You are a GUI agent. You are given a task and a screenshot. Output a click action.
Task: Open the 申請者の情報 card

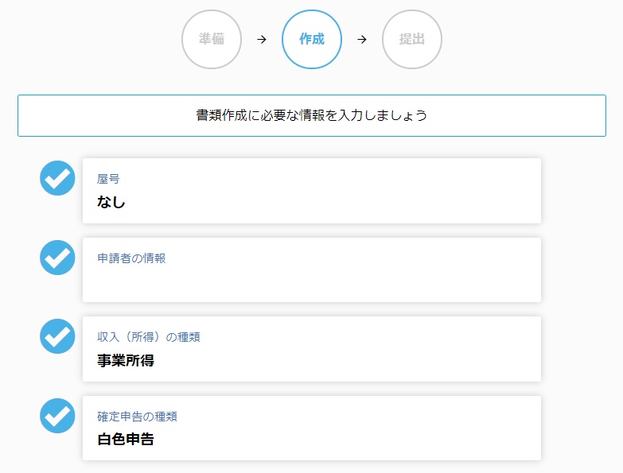[x=312, y=269]
